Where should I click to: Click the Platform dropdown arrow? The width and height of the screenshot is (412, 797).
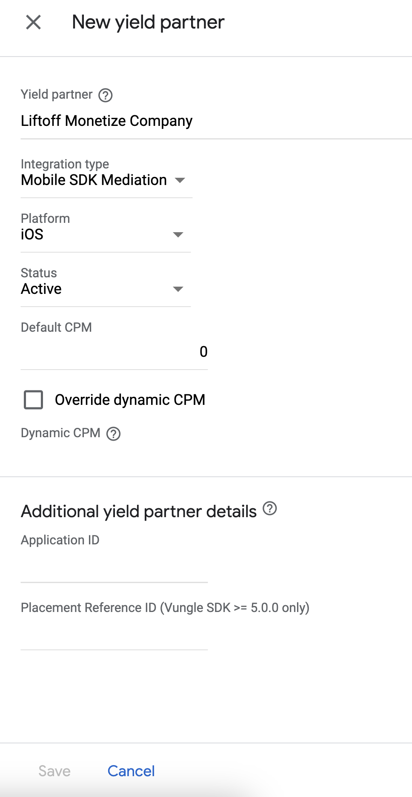[x=178, y=235]
